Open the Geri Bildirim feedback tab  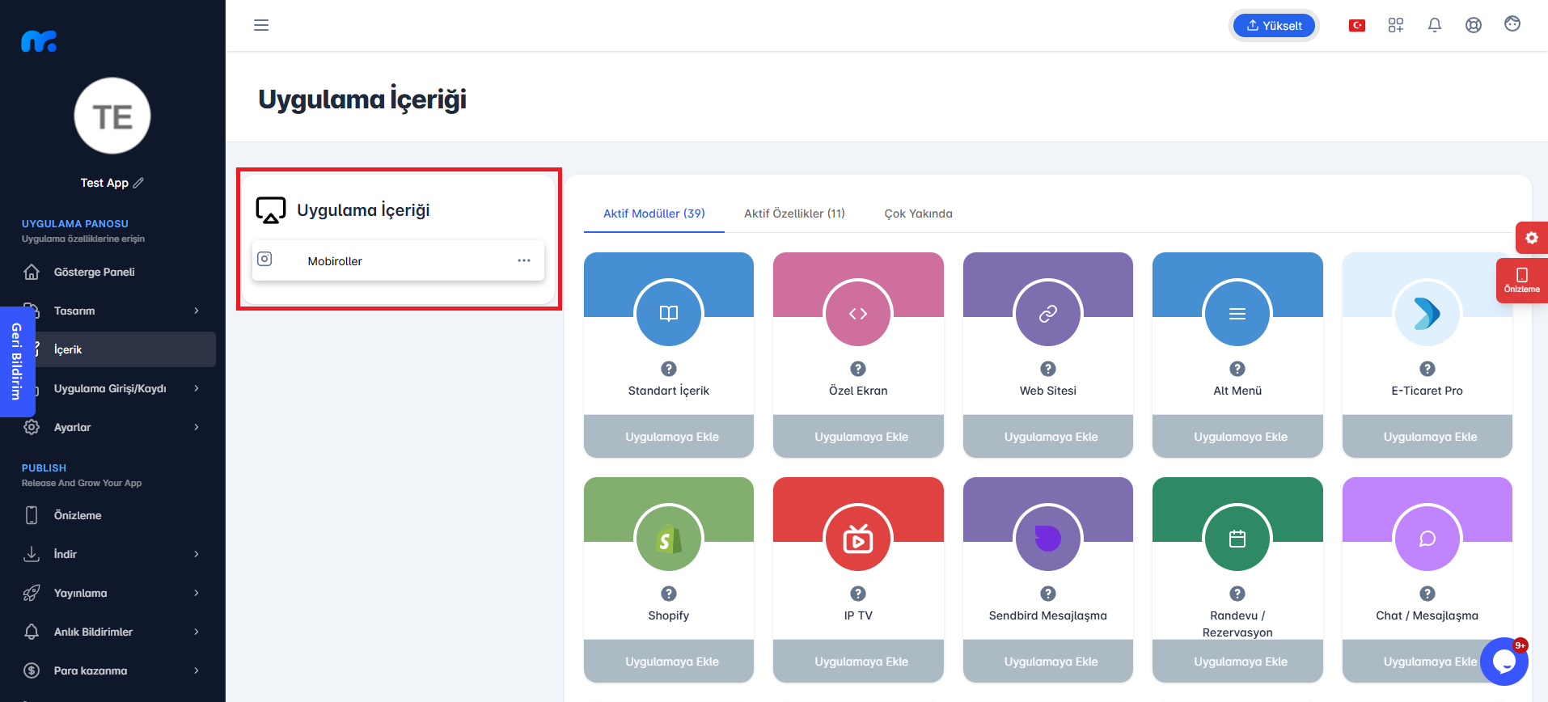17,362
